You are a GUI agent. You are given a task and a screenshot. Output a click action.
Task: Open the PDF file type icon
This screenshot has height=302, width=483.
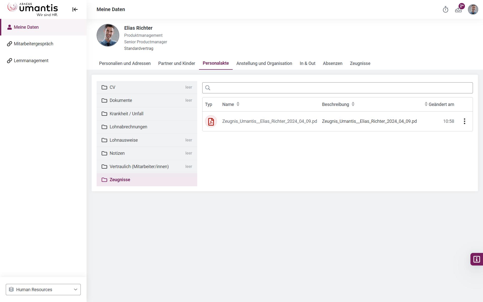coord(211,121)
